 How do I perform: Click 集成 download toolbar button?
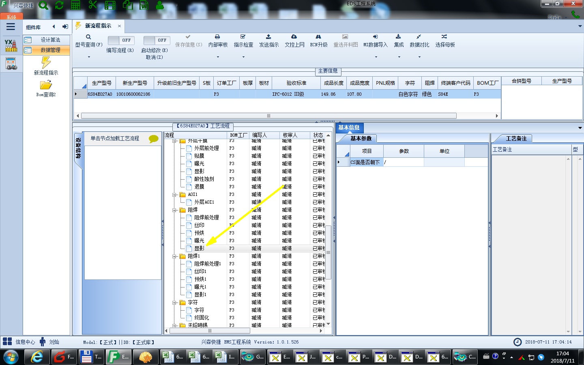click(399, 41)
